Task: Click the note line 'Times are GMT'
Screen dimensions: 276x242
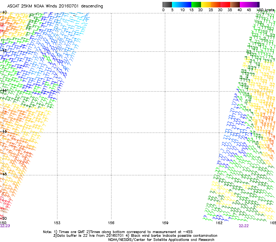Action: (x=71, y=232)
